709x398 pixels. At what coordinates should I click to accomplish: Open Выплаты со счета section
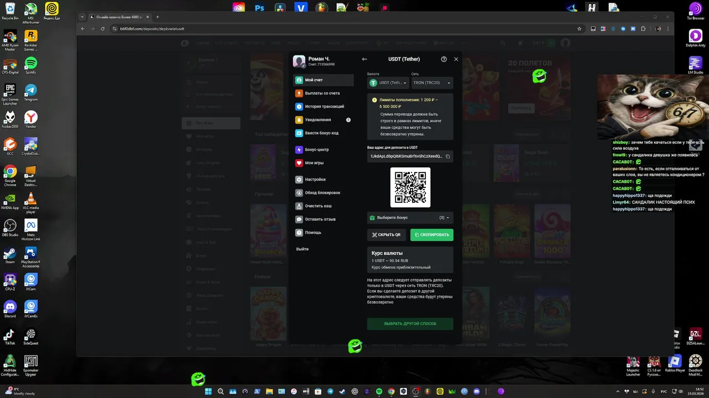click(323, 93)
